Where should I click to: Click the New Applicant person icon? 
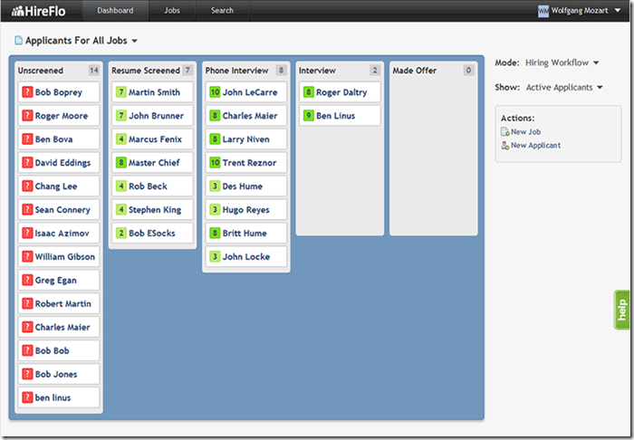(505, 146)
